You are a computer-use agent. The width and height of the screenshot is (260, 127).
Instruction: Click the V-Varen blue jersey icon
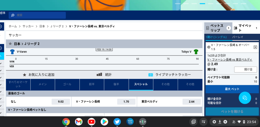[12, 52]
